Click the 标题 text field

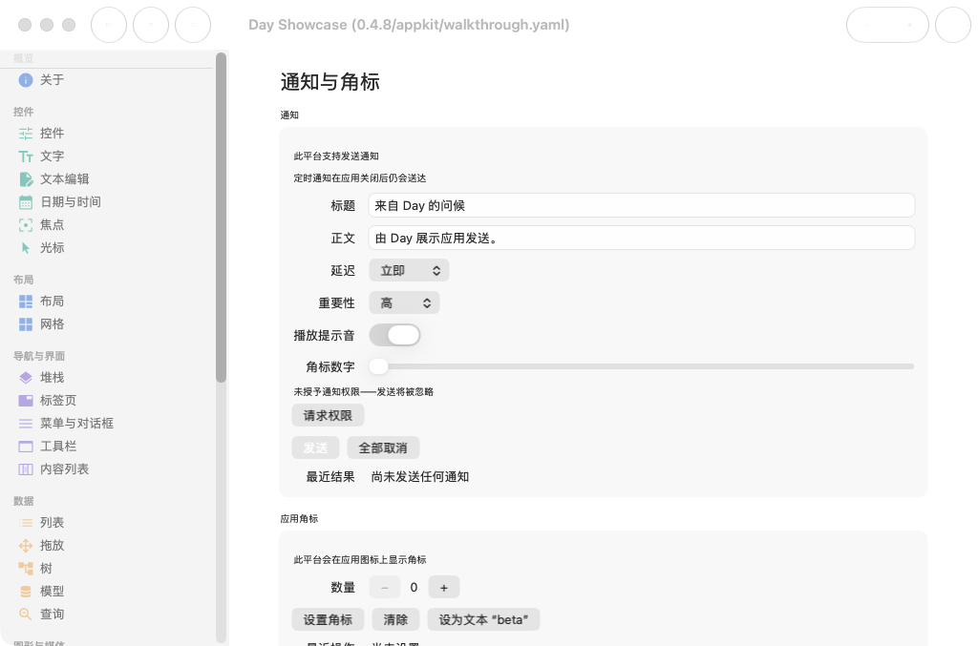tap(642, 205)
